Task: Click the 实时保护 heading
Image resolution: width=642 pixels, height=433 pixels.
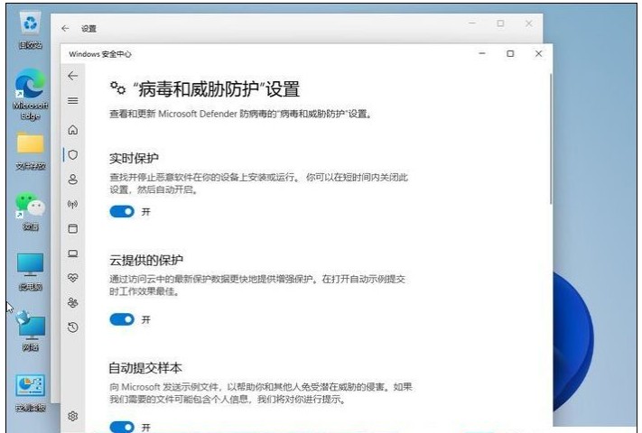Action: pyautogui.click(x=134, y=158)
